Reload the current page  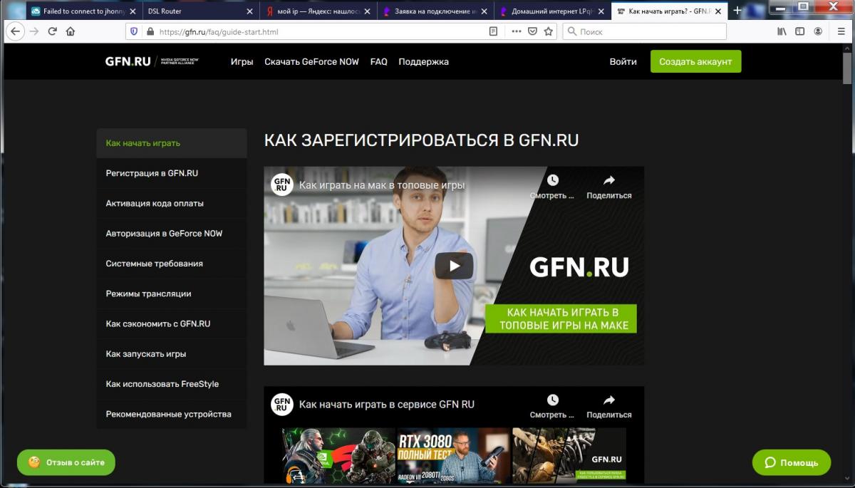pos(52,31)
